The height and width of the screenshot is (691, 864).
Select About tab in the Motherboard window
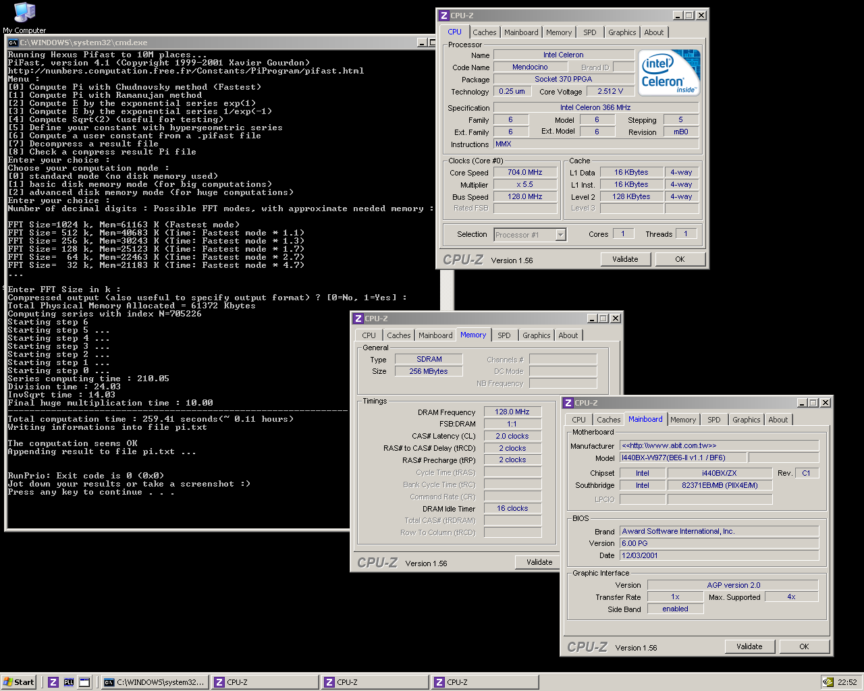coord(778,420)
